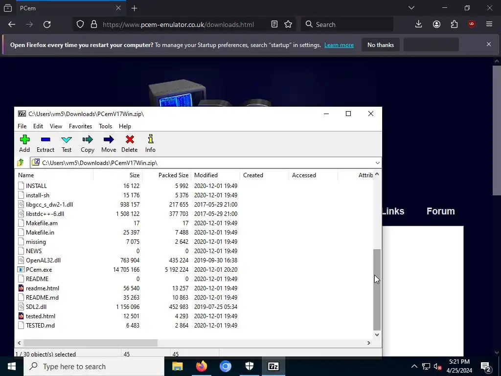Click the scroll down arrow in file list
Screen dimensions: 501x376
coord(377,335)
